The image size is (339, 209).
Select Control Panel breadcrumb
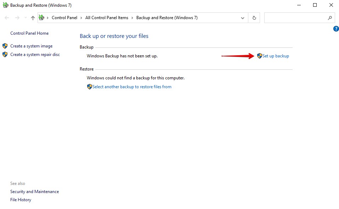click(x=64, y=18)
